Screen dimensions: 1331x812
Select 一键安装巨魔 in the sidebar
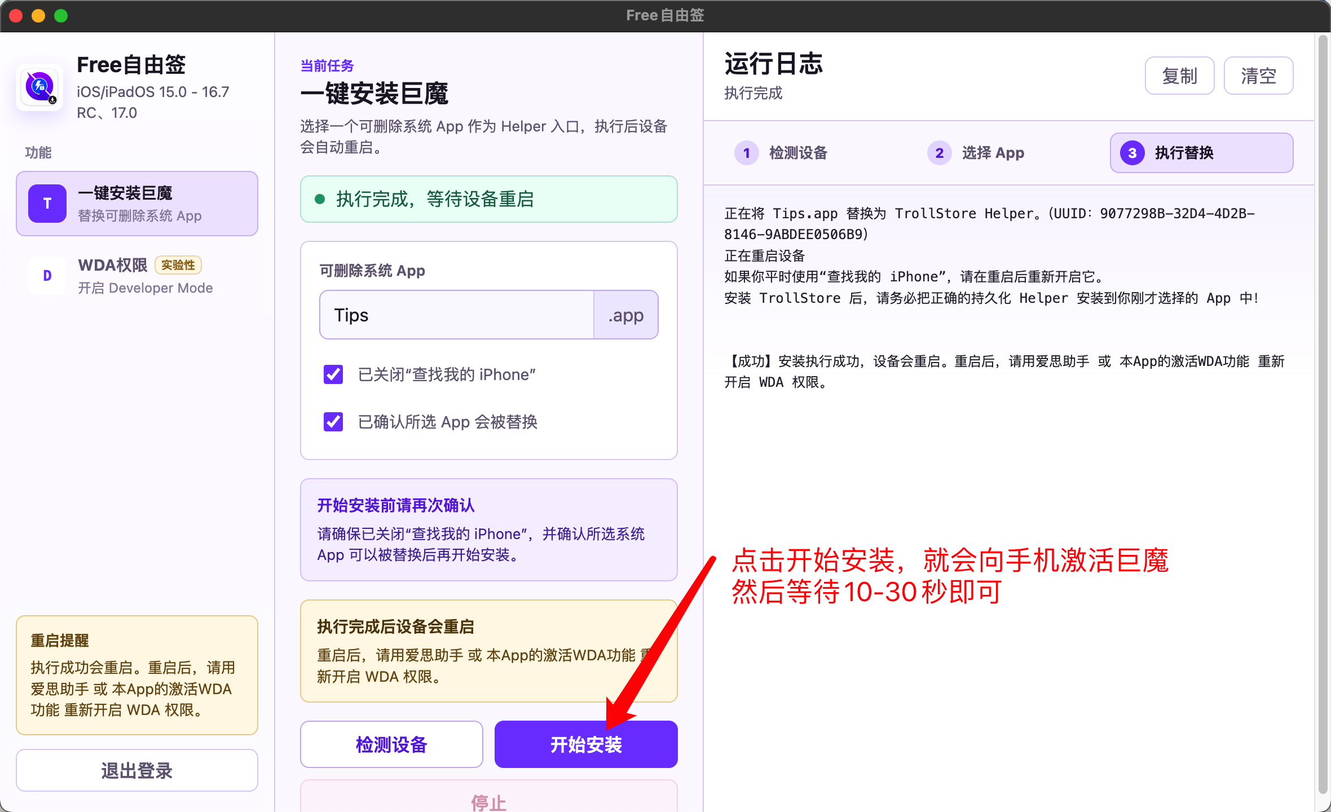point(137,204)
